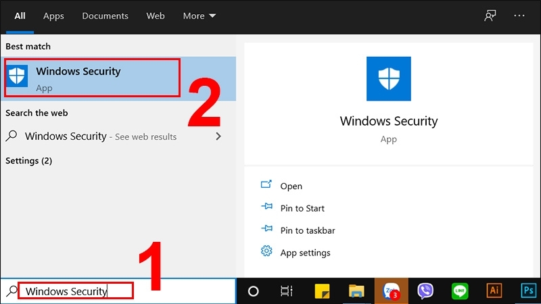Click the search box containing Windows Security
The height and width of the screenshot is (304, 541).
point(74,291)
